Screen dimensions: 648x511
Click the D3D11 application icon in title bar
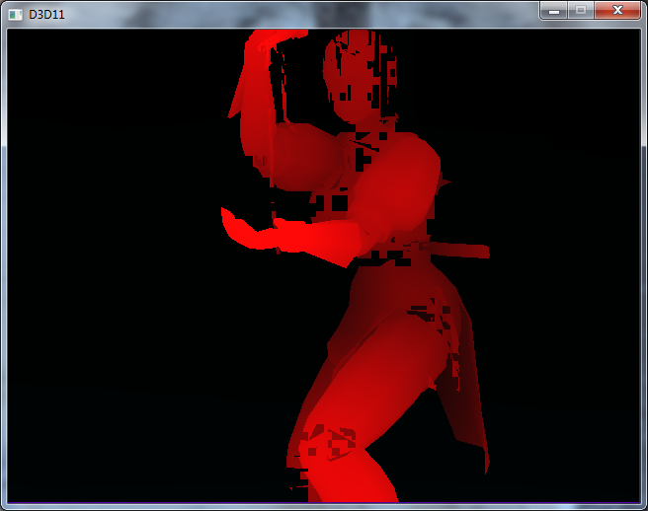coord(15,15)
